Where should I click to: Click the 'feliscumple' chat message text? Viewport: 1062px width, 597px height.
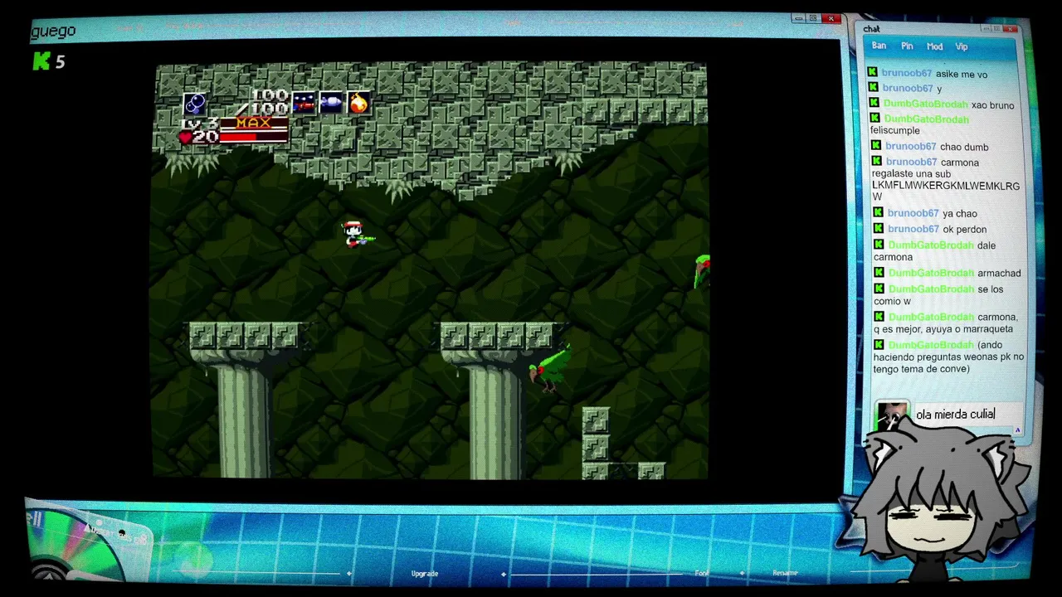(895, 131)
